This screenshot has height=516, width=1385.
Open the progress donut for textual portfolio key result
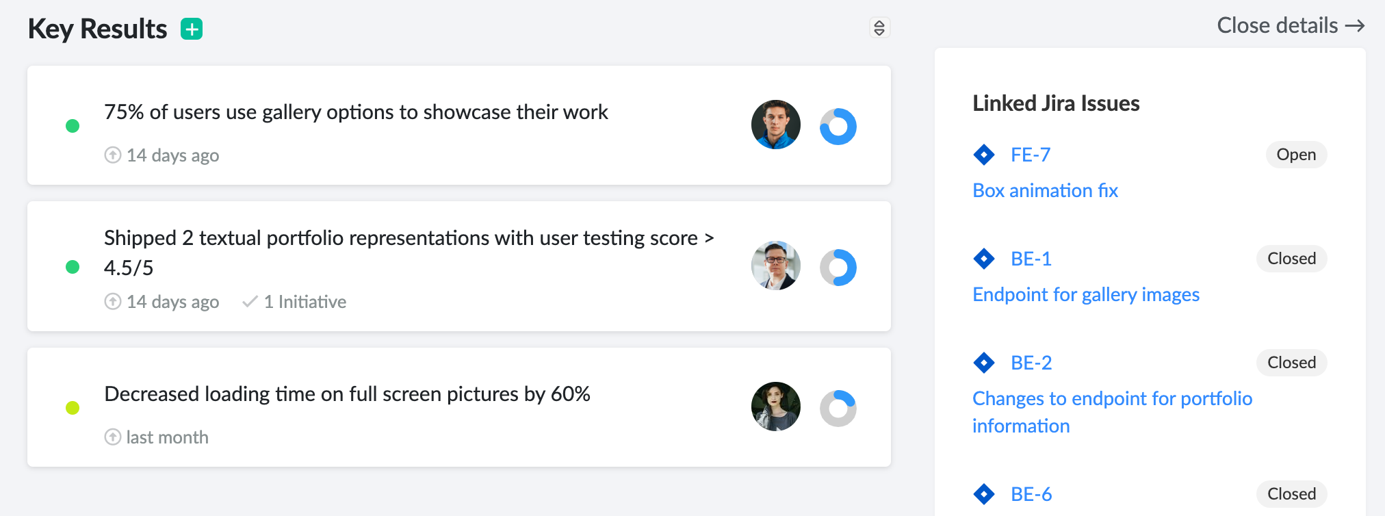click(838, 268)
